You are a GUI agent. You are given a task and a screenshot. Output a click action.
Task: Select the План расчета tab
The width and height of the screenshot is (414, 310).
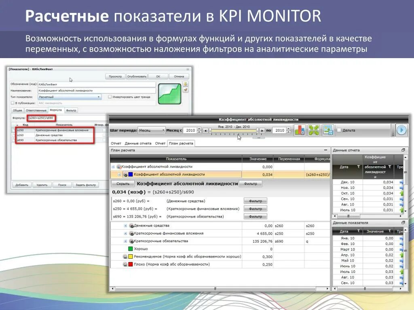point(181,143)
